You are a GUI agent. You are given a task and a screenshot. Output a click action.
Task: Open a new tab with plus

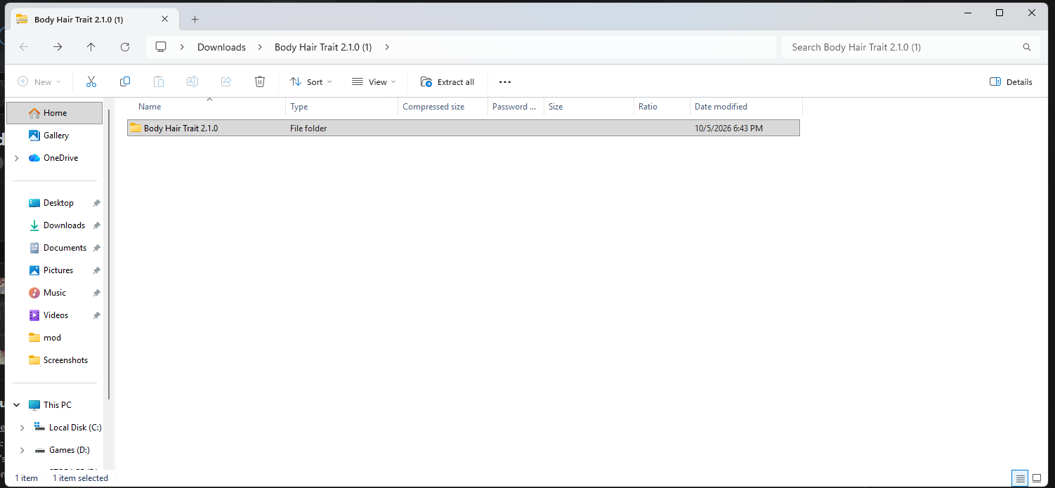pyautogui.click(x=195, y=20)
